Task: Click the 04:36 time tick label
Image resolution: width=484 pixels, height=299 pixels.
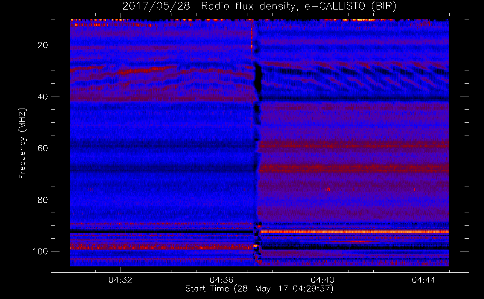Action: coord(222,280)
